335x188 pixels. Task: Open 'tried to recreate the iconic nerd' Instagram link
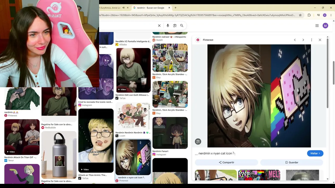click(95, 102)
